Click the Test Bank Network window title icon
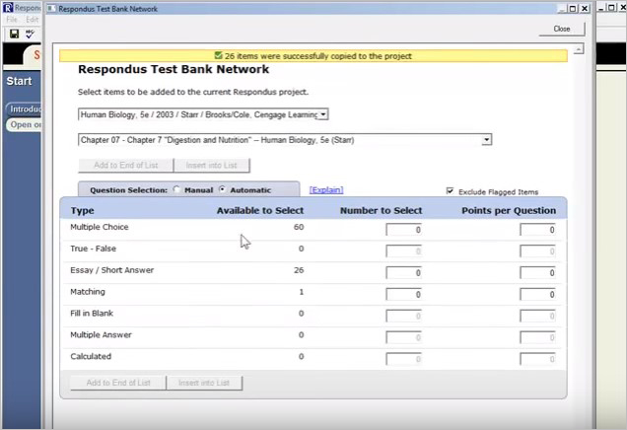The image size is (627, 430). (51, 9)
